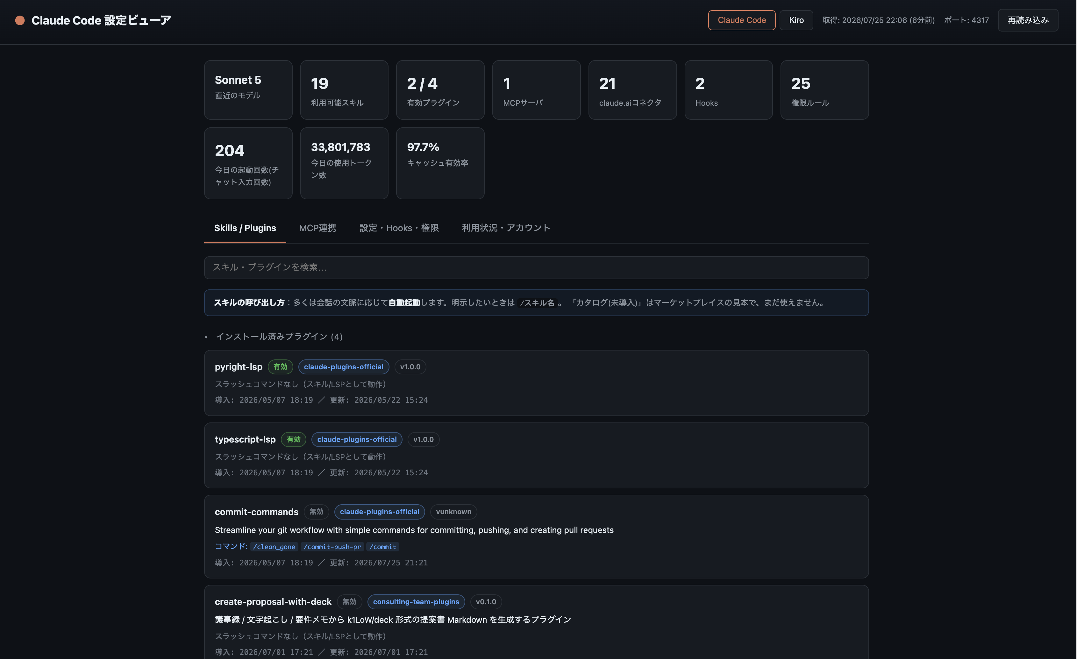
Task: Click the 有効 badge on pyright-lsp
Action: click(280, 367)
